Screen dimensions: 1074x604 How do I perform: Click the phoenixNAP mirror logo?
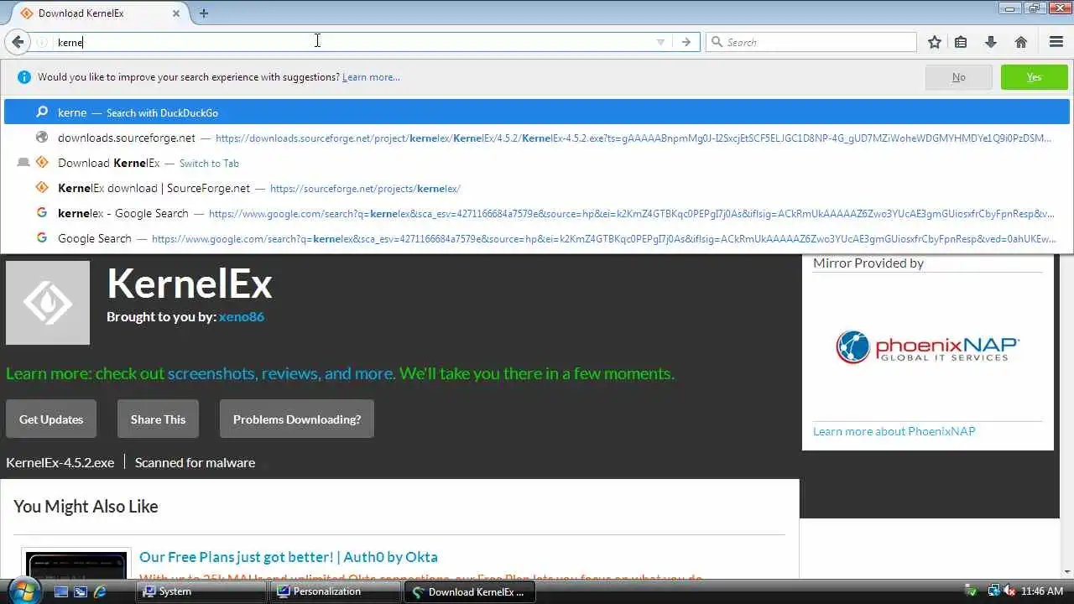click(927, 346)
